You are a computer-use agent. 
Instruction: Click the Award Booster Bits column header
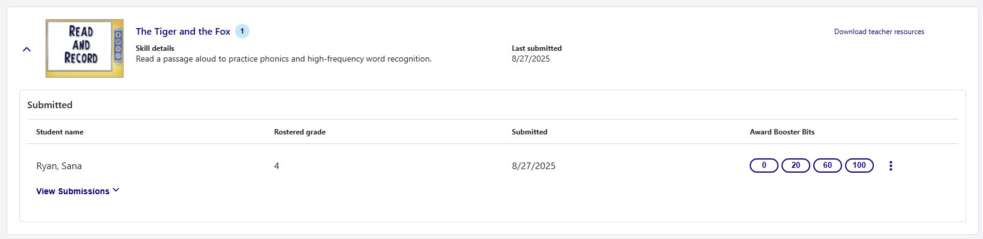[x=781, y=132]
